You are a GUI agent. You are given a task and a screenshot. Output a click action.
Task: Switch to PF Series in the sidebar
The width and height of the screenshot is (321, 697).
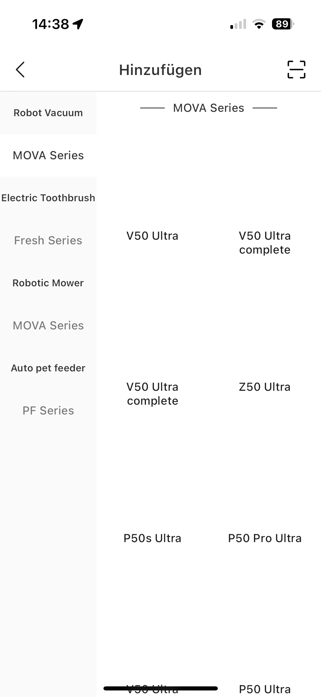pos(48,411)
